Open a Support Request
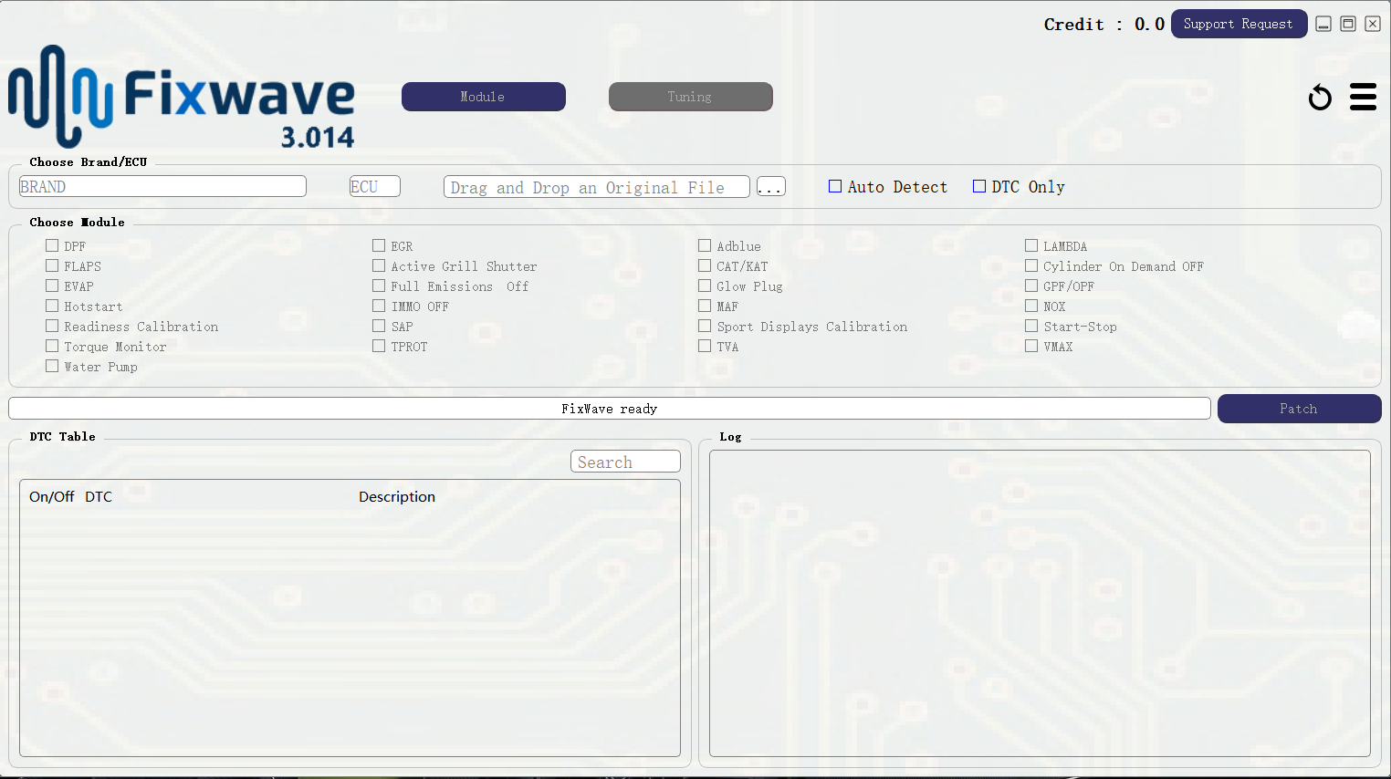 coord(1239,24)
